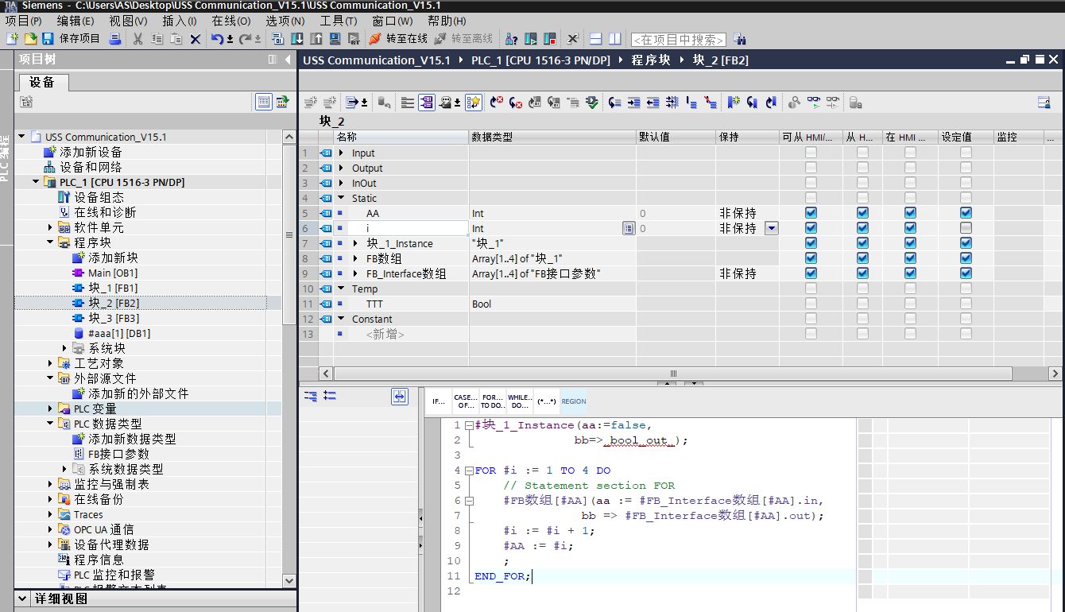
Task: Insert an IF statement snippet
Action: 438,401
